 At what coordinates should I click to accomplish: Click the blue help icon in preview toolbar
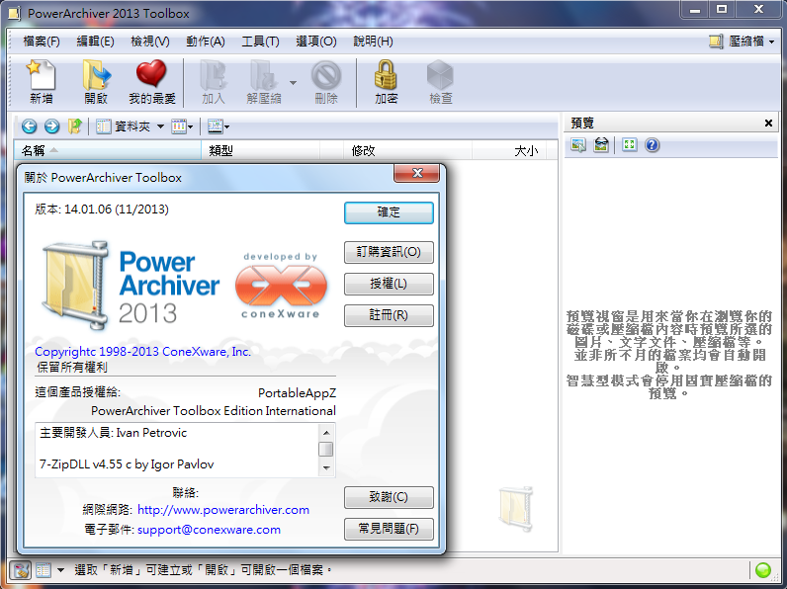click(x=652, y=145)
